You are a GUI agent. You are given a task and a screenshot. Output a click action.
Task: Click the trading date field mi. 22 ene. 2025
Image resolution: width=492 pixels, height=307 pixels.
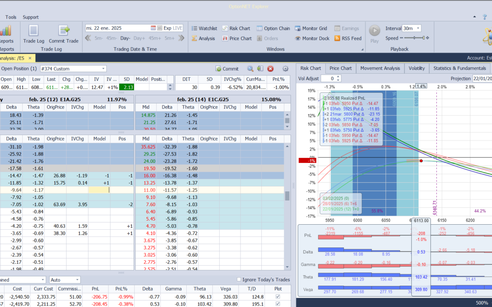pos(118,28)
